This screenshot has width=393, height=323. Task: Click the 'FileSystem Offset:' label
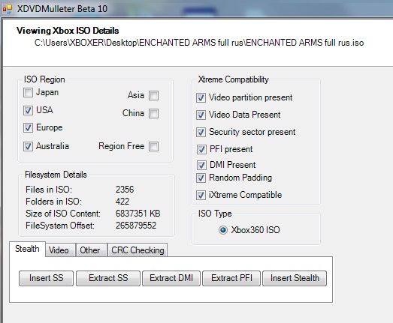pos(60,226)
